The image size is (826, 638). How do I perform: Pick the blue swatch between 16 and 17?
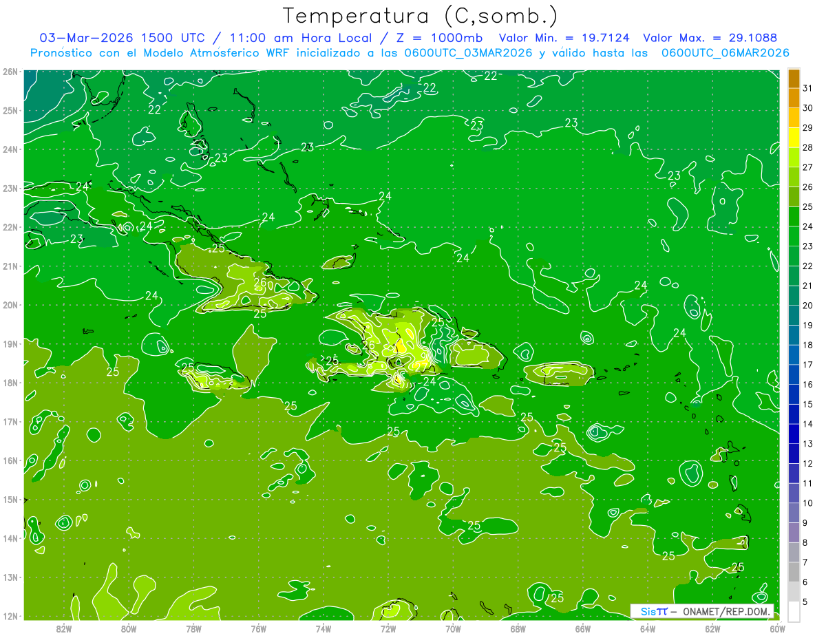point(794,374)
